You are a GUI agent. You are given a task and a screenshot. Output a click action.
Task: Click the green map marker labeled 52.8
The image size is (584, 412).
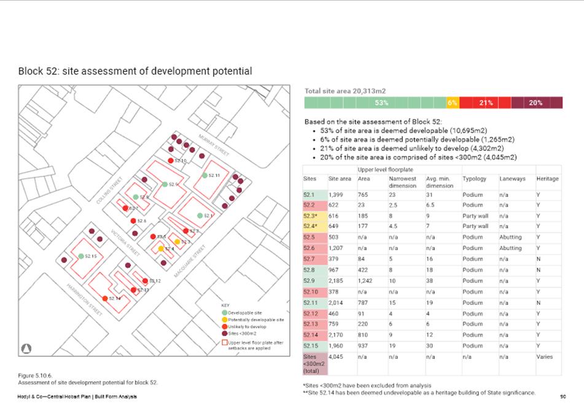tap(136, 197)
